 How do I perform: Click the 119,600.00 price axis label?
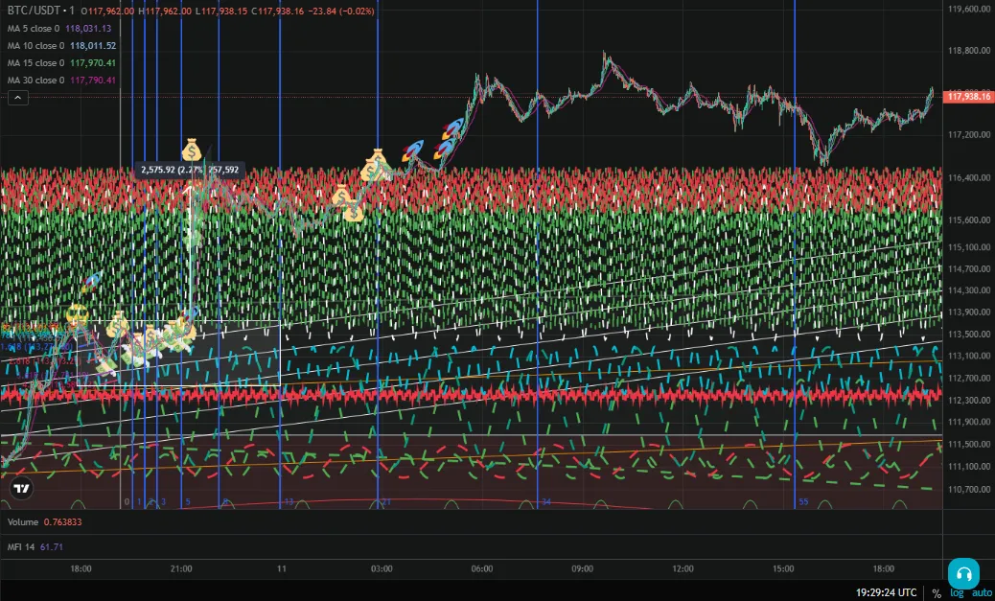(968, 9)
